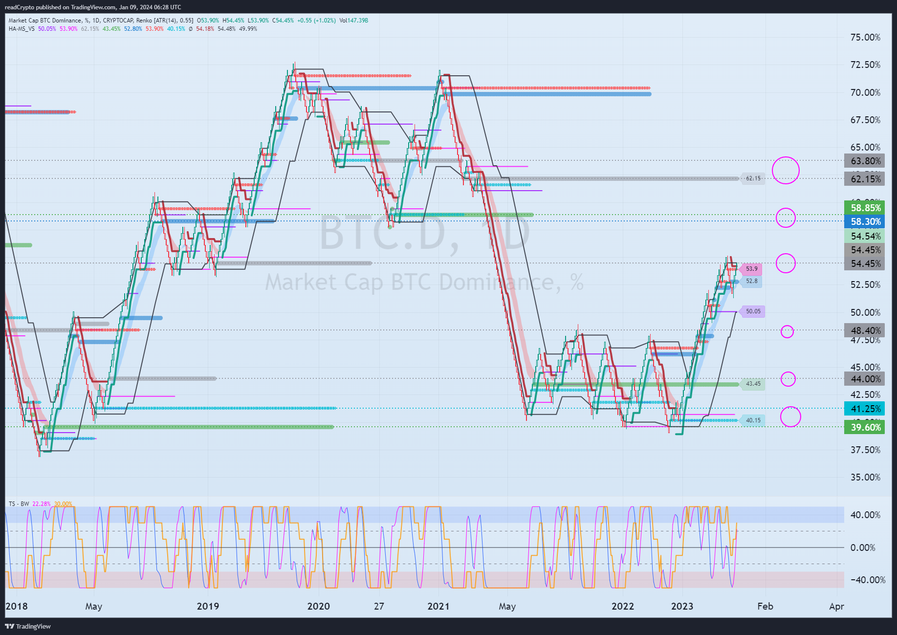Click the 67.50% price scale label
The image size is (897, 635).
click(865, 120)
